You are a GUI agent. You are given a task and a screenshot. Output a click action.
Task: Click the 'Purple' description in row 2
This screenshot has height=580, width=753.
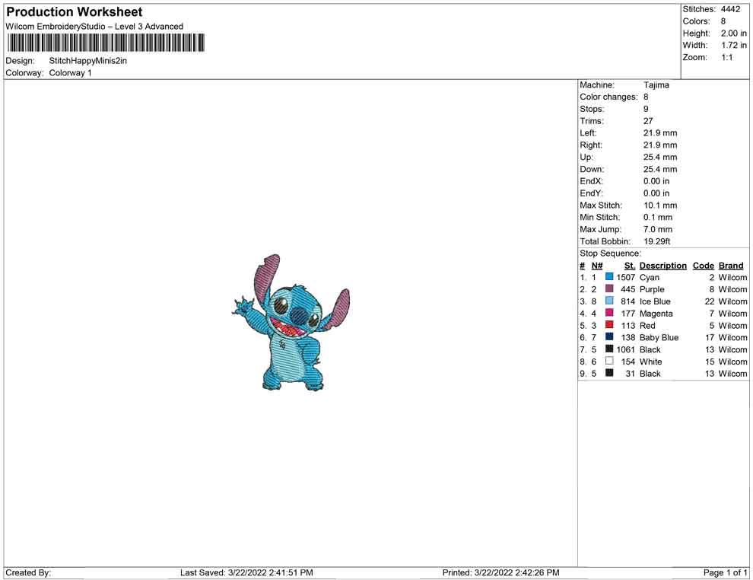coord(652,289)
